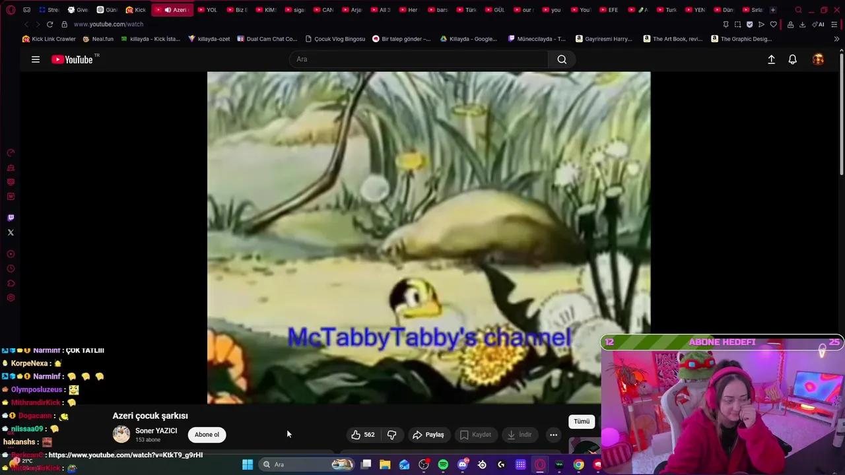Open Spotify from the taskbar
This screenshot has height=475, width=845.
tap(443, 464)
